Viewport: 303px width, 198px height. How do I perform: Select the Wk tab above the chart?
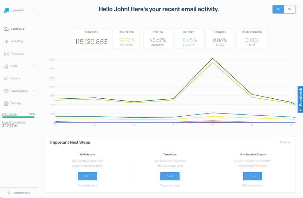tap(278, 9)
